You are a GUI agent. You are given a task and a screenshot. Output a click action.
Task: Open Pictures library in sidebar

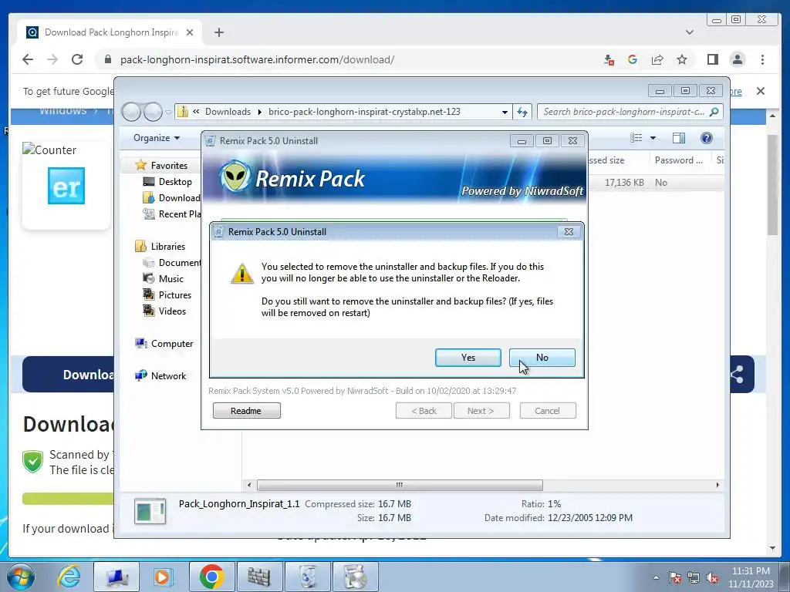click(175, 295)
